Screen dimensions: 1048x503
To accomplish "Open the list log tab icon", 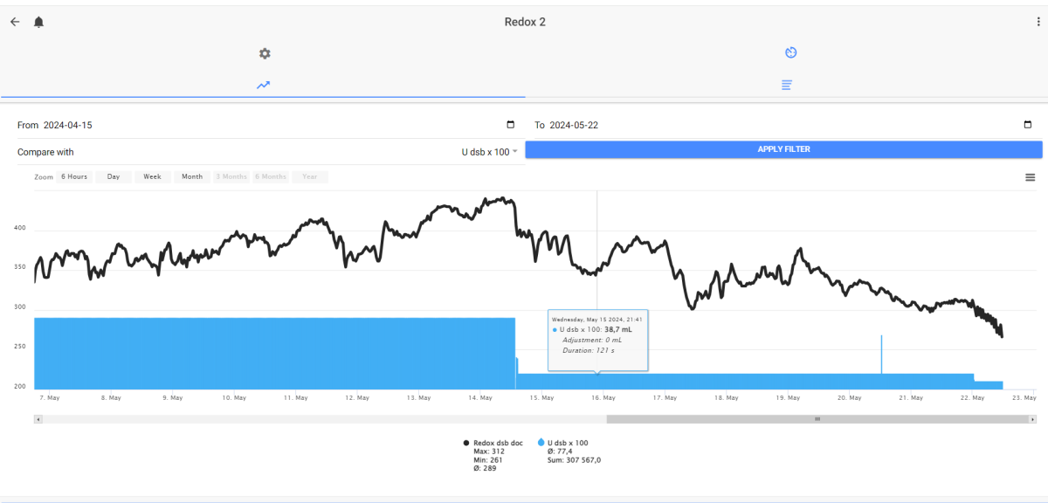I will point(787,85).
